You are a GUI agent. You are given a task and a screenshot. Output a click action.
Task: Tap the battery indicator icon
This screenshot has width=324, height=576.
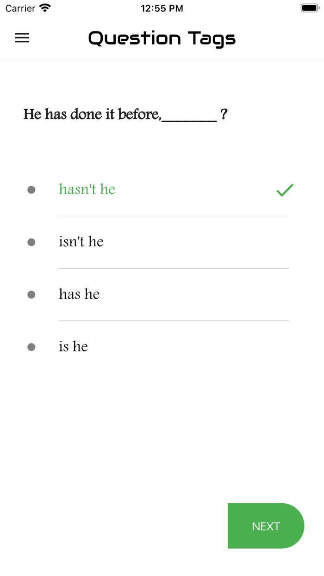309,7
